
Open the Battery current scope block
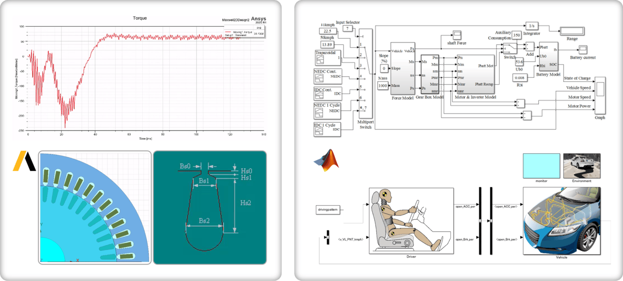click(x=583, y=50)
